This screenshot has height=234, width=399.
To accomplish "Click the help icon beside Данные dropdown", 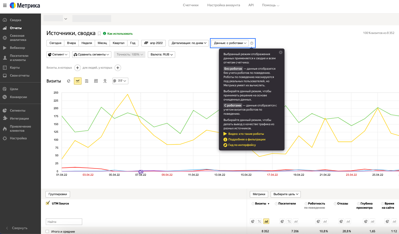I will click(252, 43).
